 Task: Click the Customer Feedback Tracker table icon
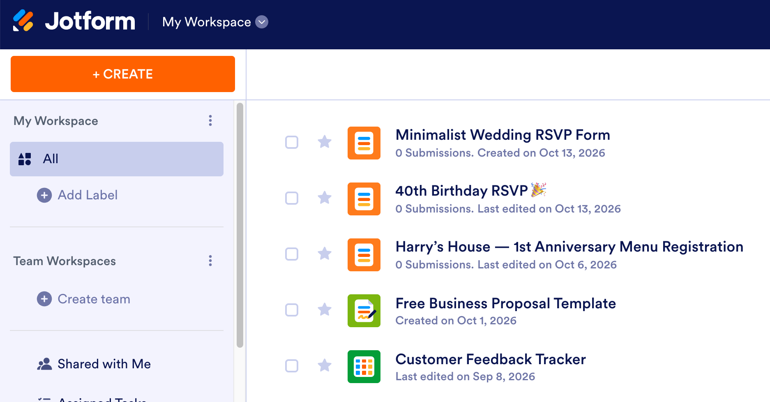pyautogui.click(x=364, y=367)
